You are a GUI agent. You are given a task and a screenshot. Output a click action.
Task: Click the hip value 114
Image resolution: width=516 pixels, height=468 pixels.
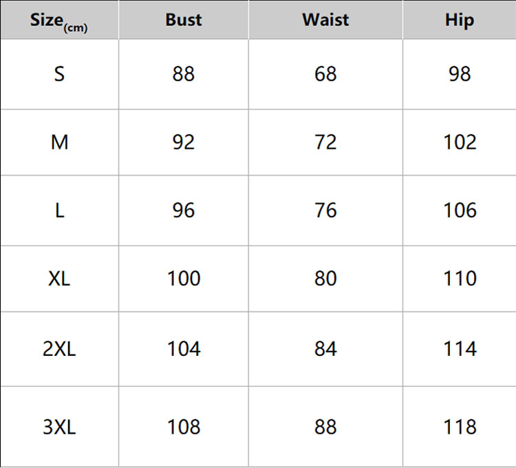pos(460,349)
